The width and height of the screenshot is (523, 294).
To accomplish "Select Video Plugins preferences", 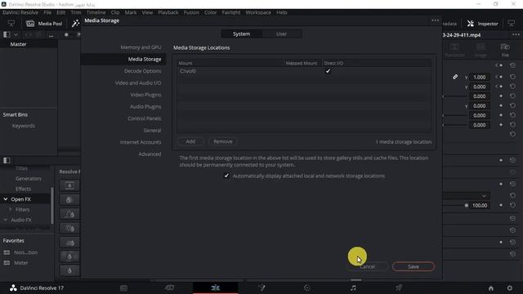I will click(x=145, y=95).
